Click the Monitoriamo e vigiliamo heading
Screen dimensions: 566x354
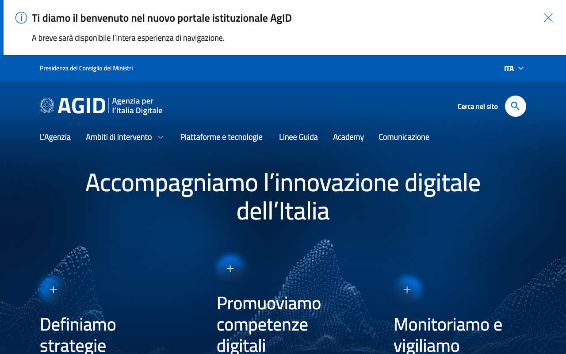pos(448,335)
